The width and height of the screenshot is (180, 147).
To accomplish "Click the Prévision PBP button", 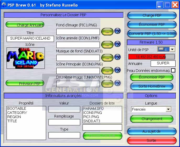I will [25, 83].
